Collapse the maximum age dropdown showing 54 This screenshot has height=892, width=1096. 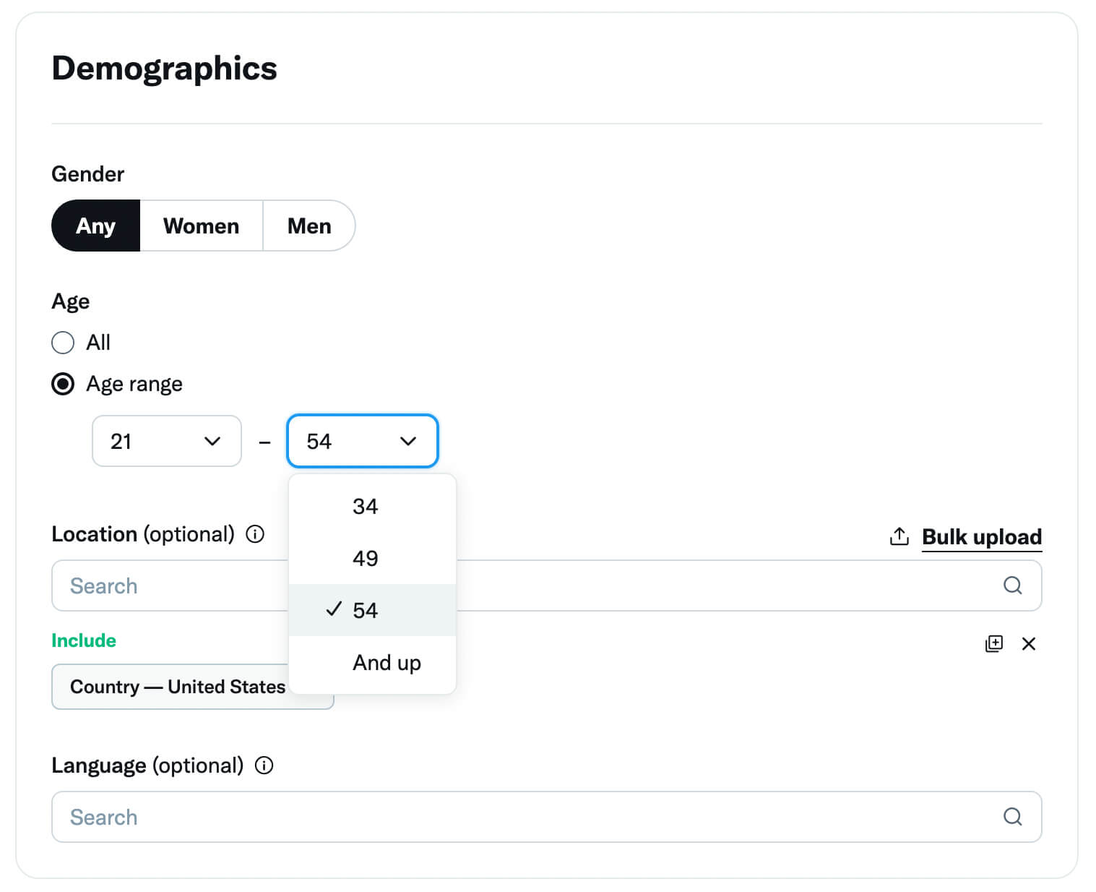pos(363,441)
